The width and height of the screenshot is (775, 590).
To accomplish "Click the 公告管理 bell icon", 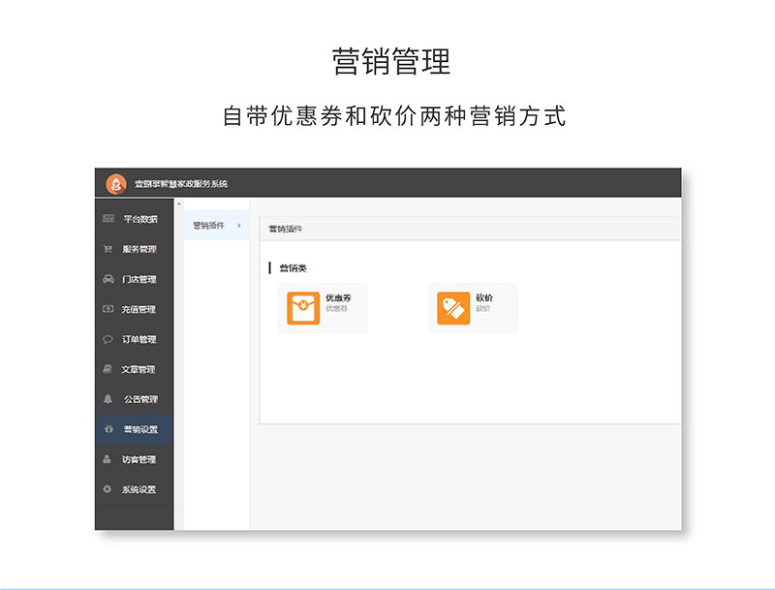I will 108,399.
